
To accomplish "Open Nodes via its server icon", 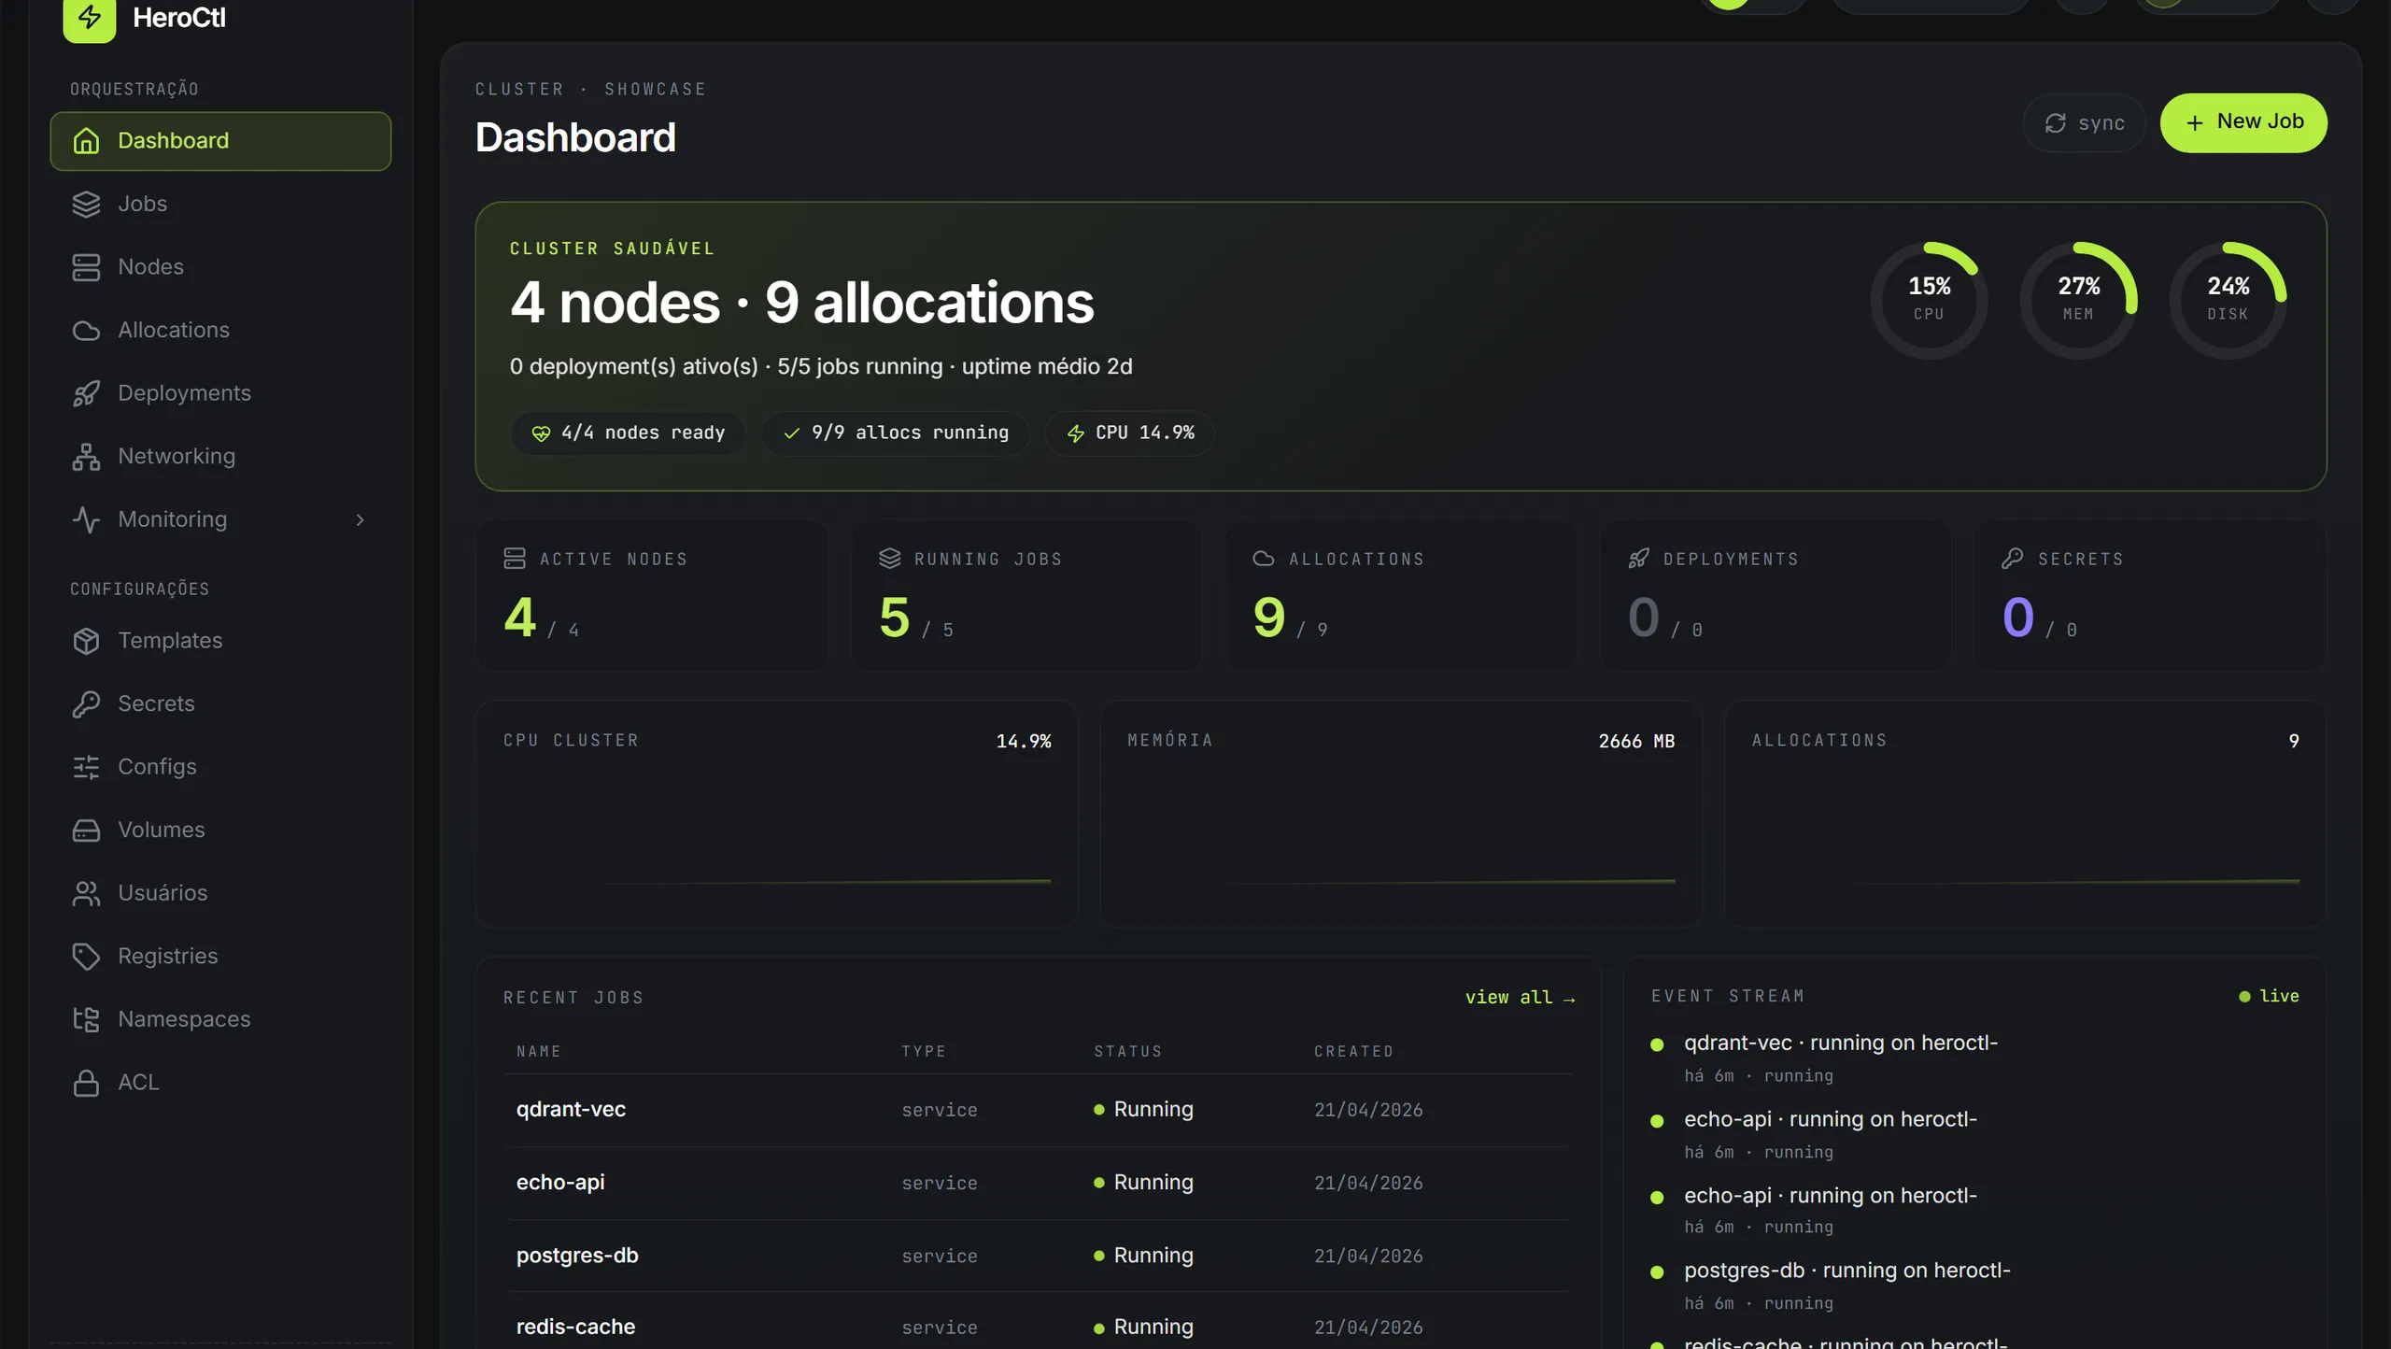I will (86, 267).
